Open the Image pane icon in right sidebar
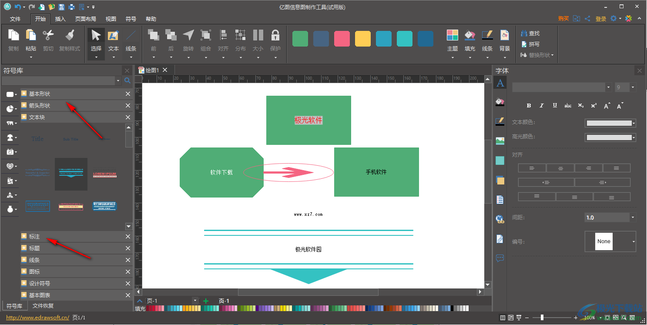The image size is (647, 325). [x=500, y=141]
